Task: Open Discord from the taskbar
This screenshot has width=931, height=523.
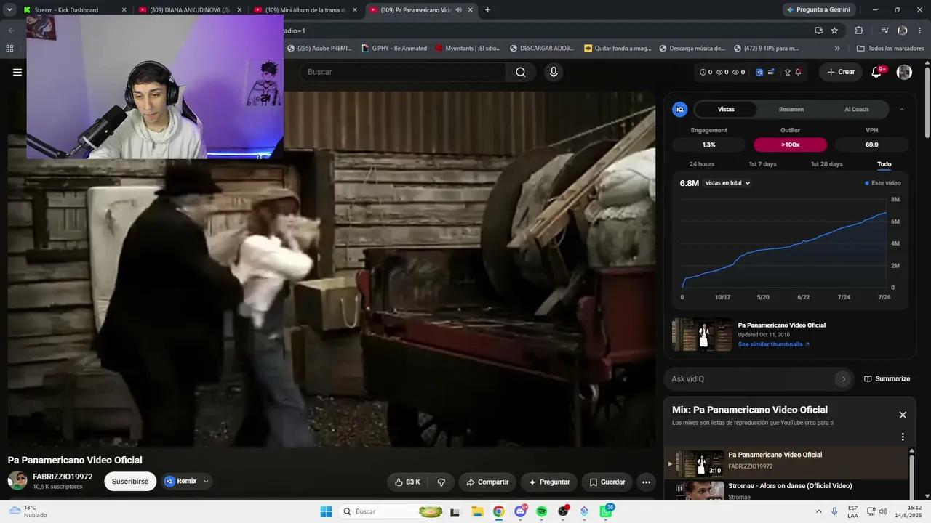Action: 520,511
